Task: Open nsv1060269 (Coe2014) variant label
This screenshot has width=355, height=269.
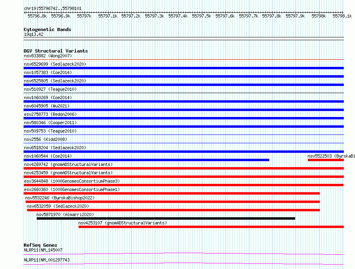Action: pyautogui.click(x=48, y=97)
